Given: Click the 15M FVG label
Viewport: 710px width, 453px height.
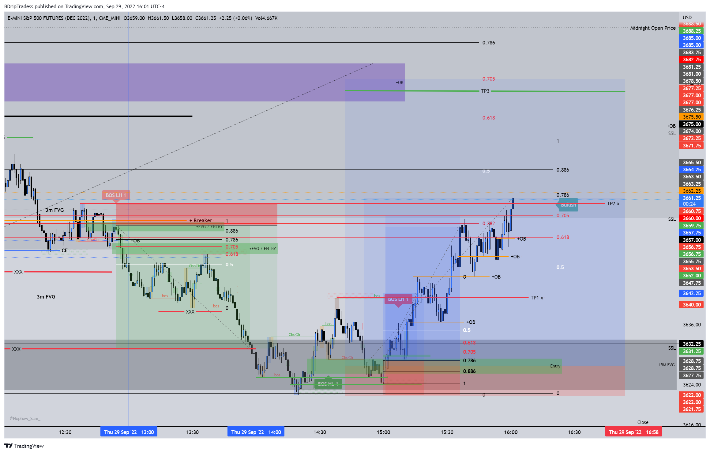Looking at the screenshot, I should coord(667,365).
